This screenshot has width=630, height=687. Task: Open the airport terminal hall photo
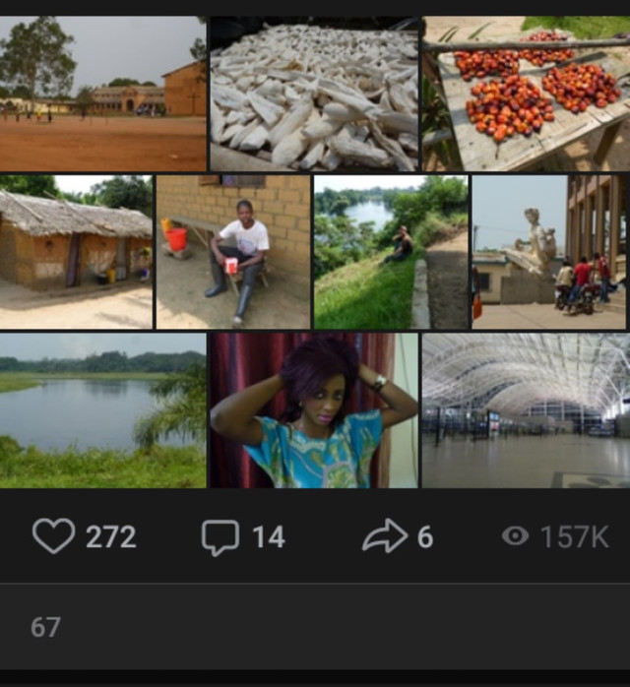[526, 409]
